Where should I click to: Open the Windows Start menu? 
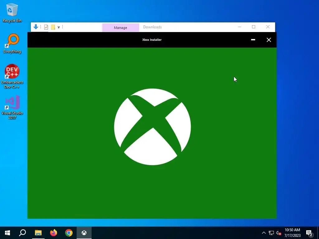(7, 233)
